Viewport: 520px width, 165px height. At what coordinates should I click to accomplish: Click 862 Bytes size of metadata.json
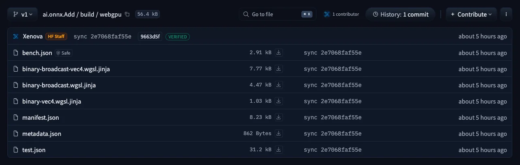pyautogui.click(x=257, y=134)
